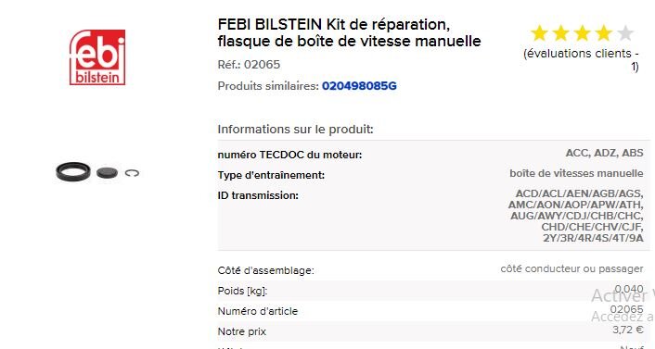The width and height of the screenshot is (655, 349).
Task: Open the 020498085G similar product link
Action: [359, 86]
